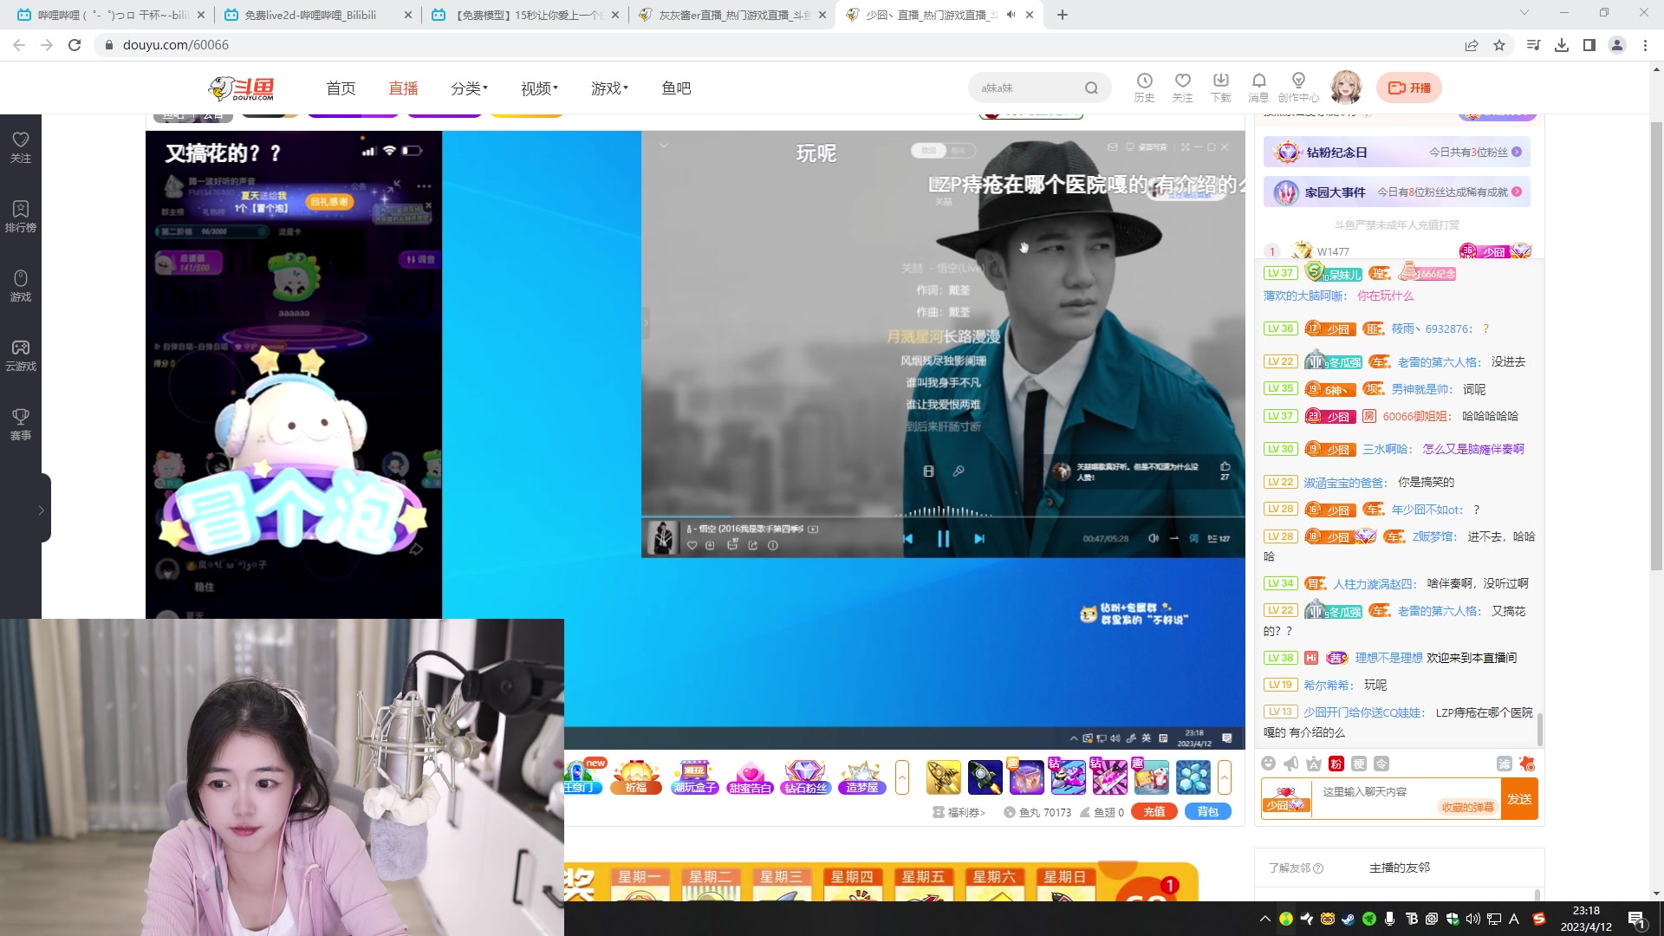Click the font style crown A icon
This screenshot has width=1664, height=936.
1314,764
